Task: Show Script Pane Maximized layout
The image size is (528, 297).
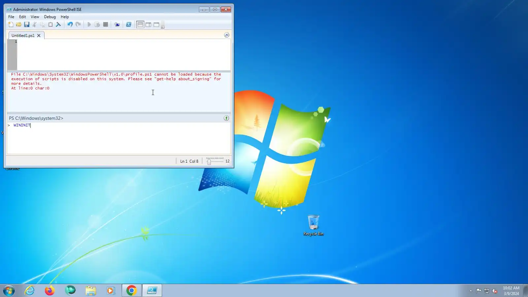Action: click(x=156, y=24)
